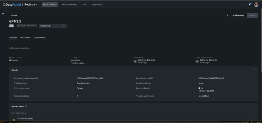Screen dimensions: 262x123
Task: Switch to the Documents tab
Action: pos(25,38)
